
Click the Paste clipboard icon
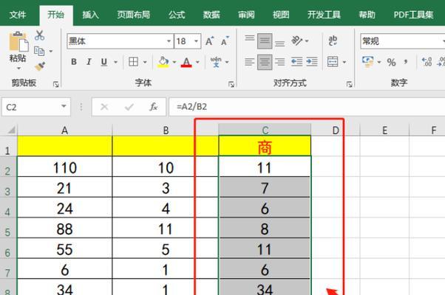18,41
